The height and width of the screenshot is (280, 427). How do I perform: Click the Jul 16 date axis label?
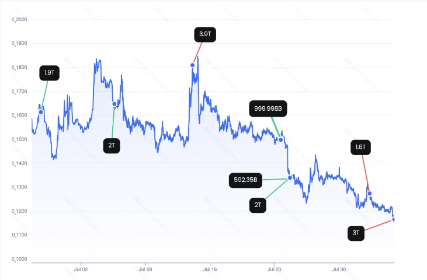[210, 269]
